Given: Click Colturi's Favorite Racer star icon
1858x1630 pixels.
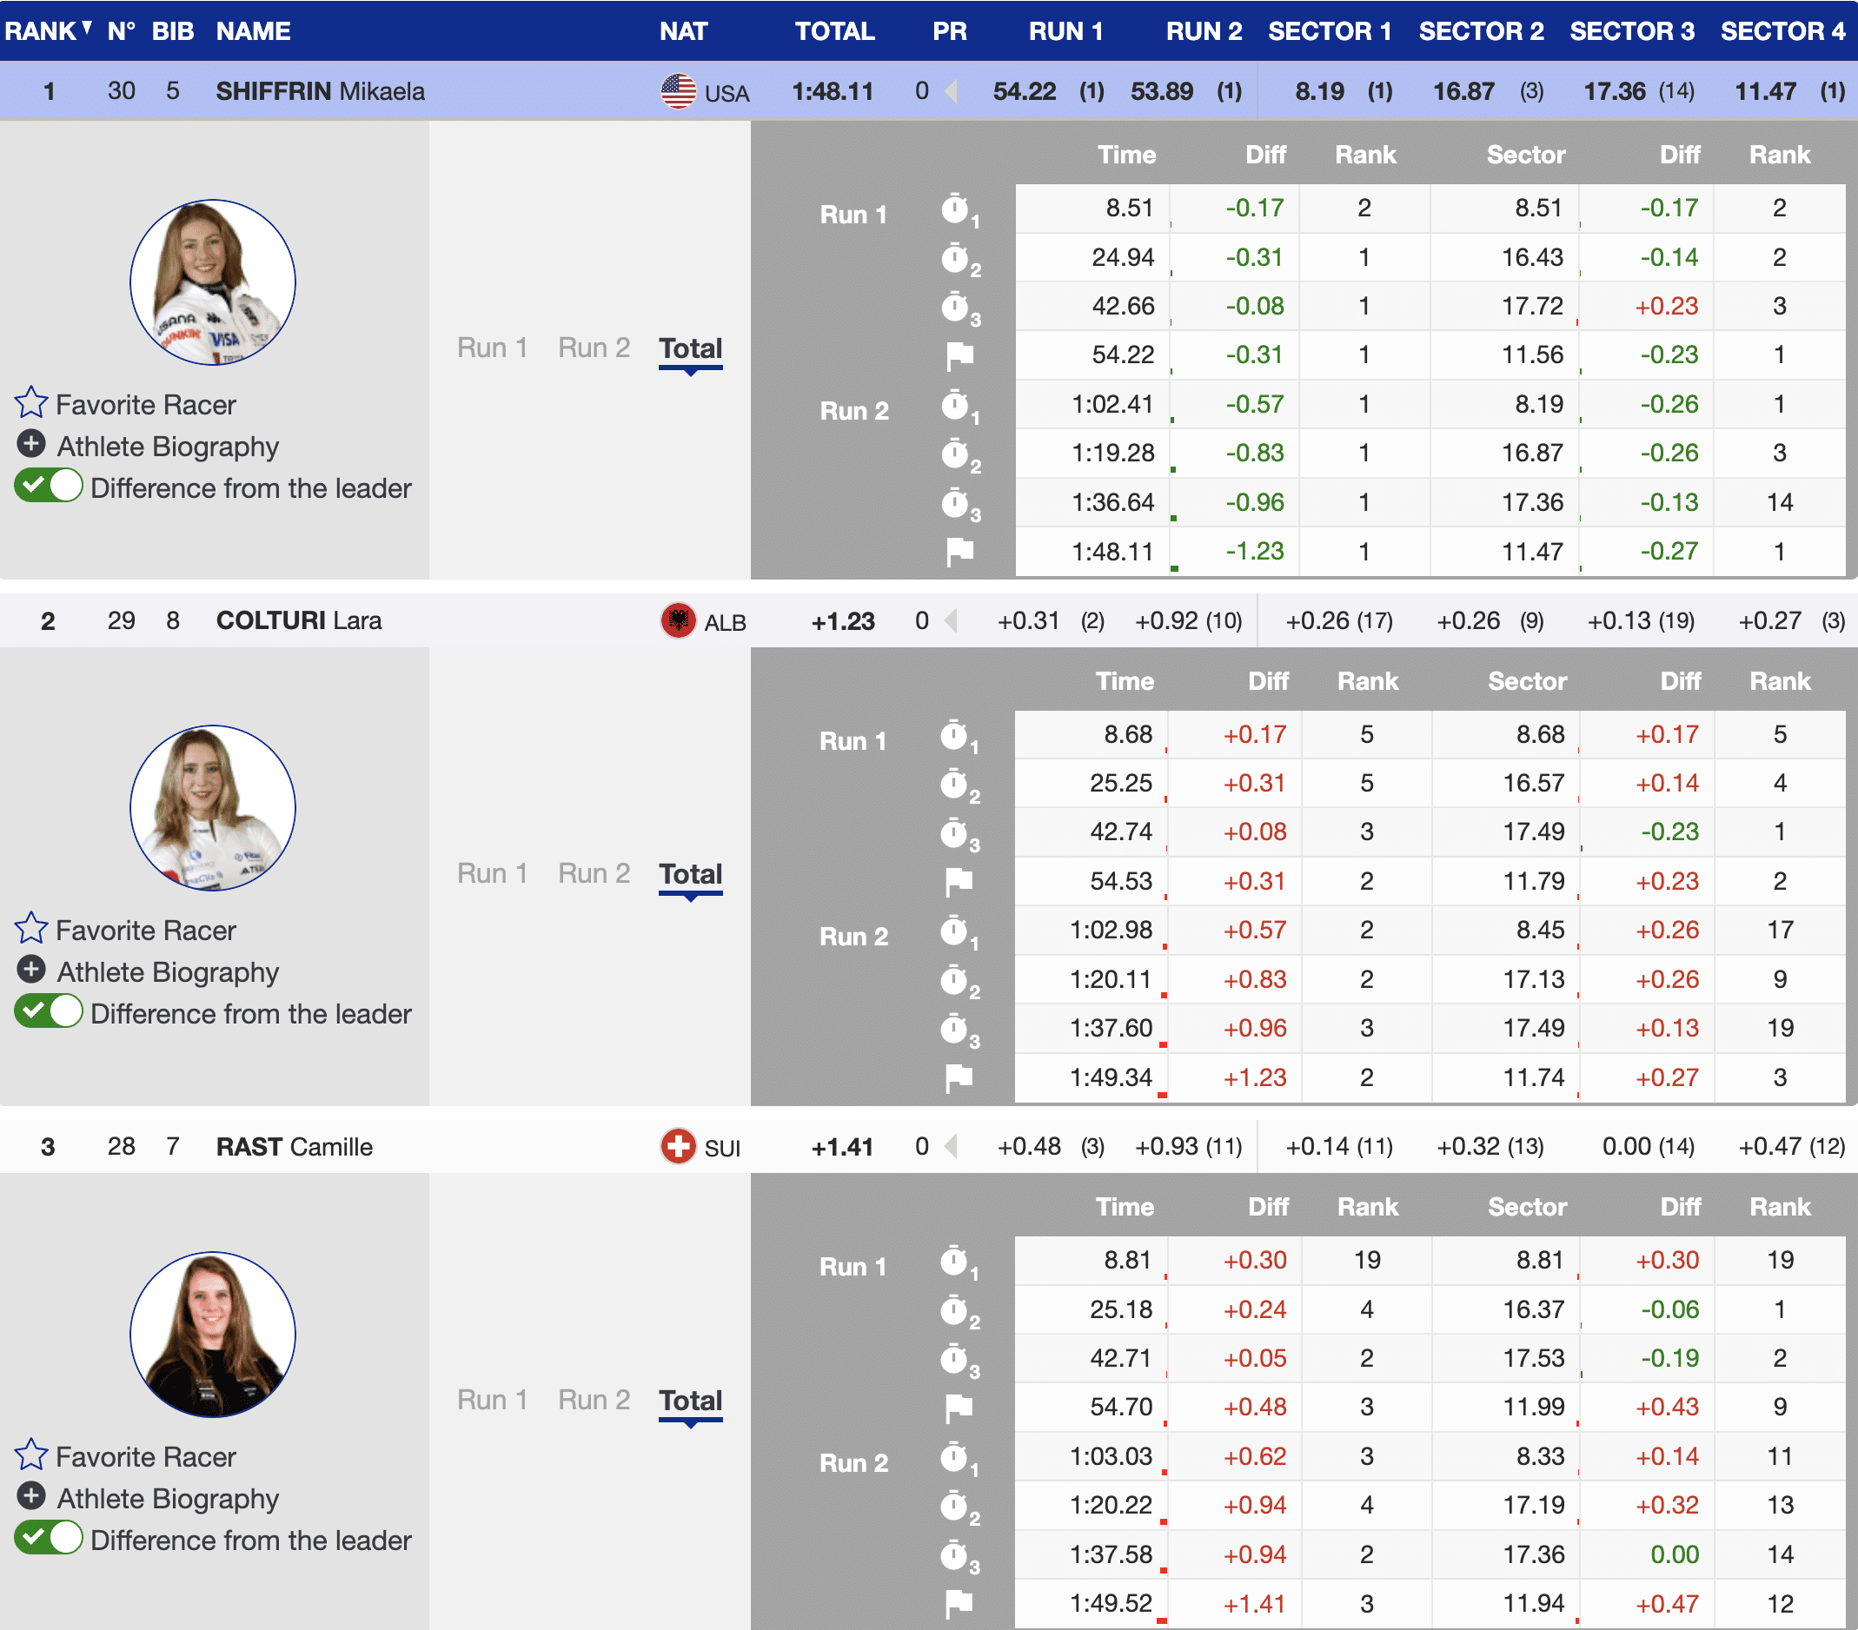Looking at the screenshot, I should [31, 929].
